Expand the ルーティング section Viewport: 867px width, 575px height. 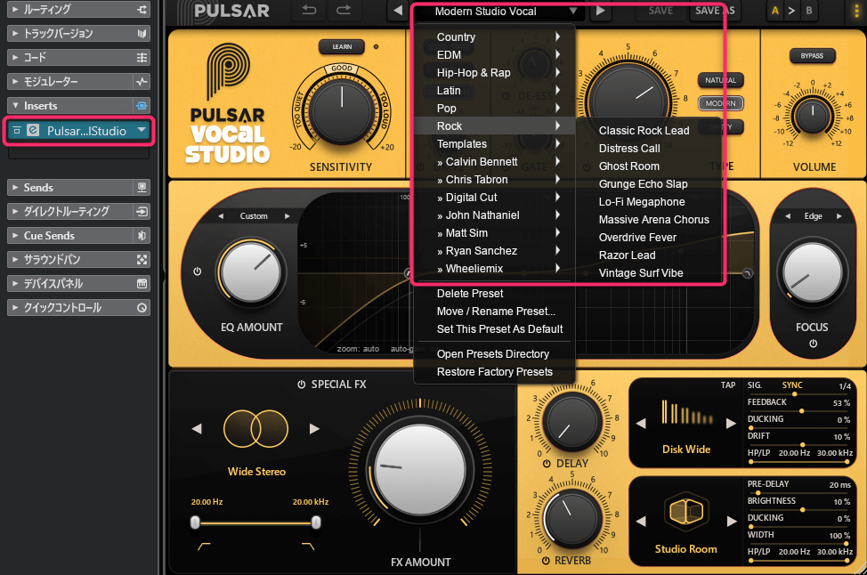point(15,10)
